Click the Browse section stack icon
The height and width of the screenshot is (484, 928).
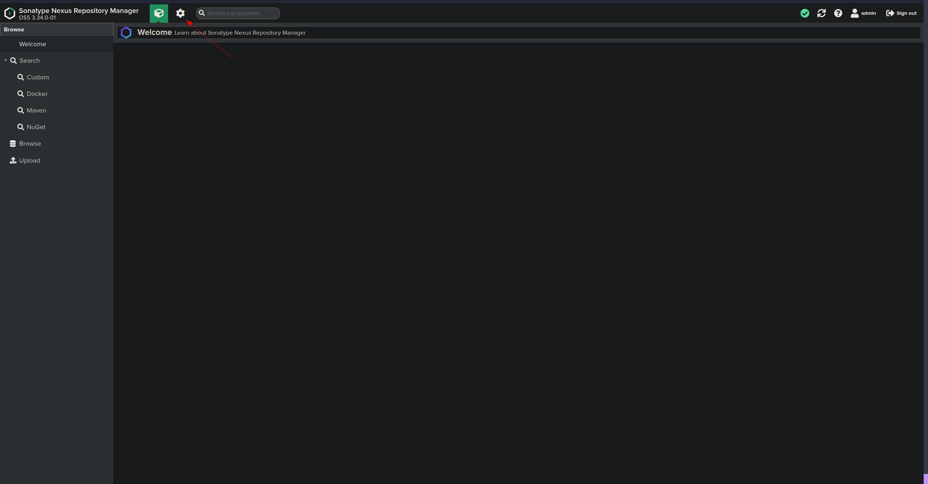click(x=12, y=143)
